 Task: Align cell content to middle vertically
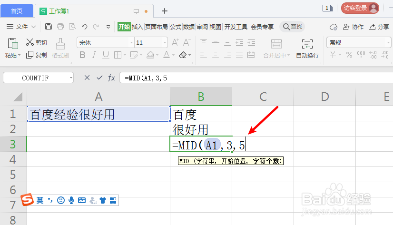216,43
